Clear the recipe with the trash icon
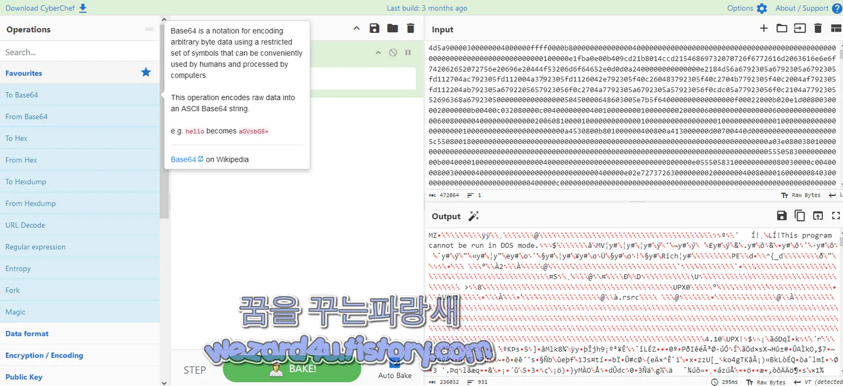843x386 pixels. click(410, 28)
